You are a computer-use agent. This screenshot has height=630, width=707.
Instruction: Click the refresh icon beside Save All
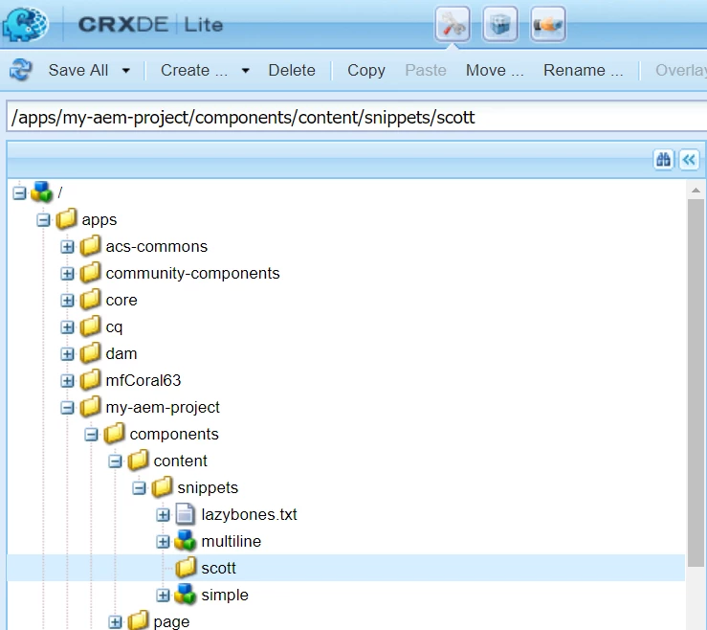21,70
